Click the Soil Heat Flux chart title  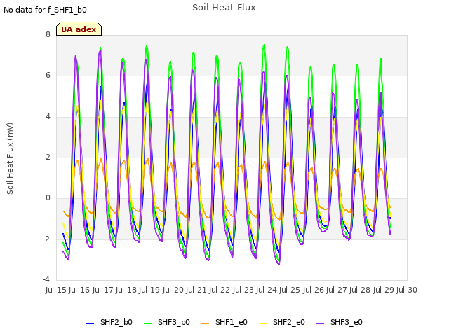pyautogui.click(x=224, y=8)
